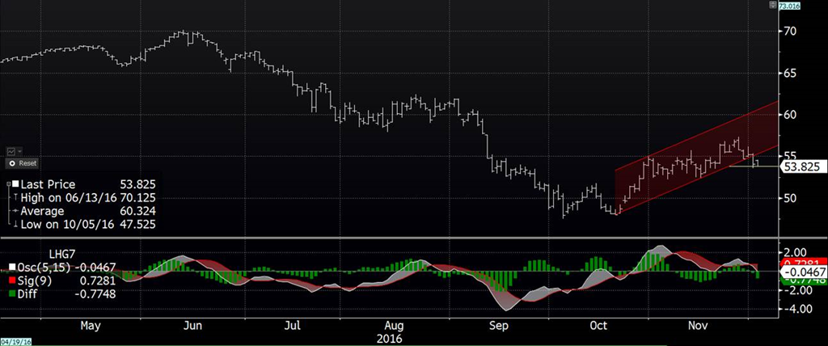This screenshot has height=346, width=828.
Task: Click the LHG7 ticker label
Action: pos(61,255)
